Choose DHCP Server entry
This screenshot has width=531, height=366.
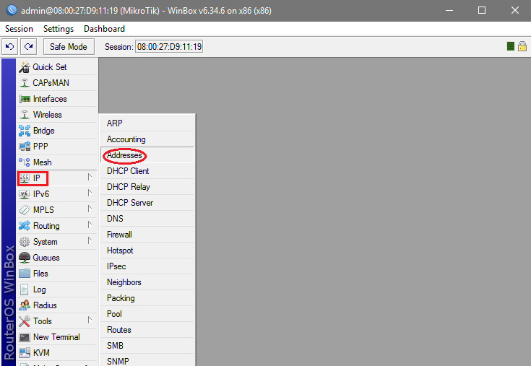point(147,203)
